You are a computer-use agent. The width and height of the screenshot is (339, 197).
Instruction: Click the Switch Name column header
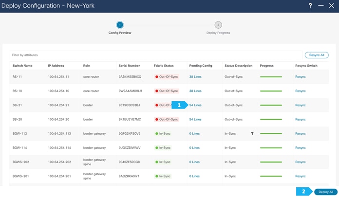click(x=22, y=66)
